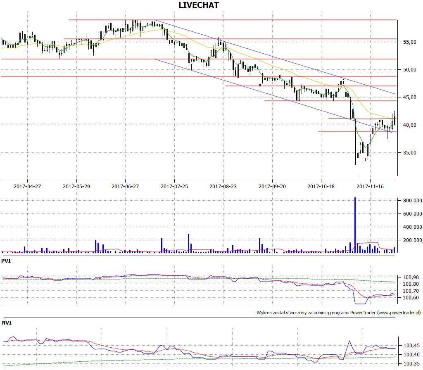Viewport: 423px width, 370px height.
Task: Click the 2017-05-29 date label
Action: pyautogui.click(x=76, y=186)
